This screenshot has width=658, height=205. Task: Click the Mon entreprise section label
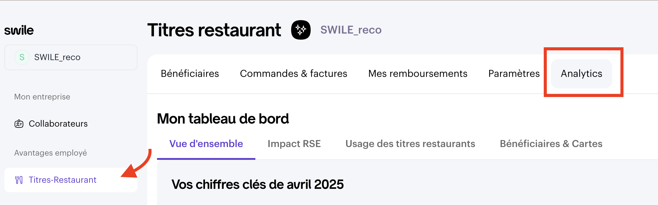point(42,97)
